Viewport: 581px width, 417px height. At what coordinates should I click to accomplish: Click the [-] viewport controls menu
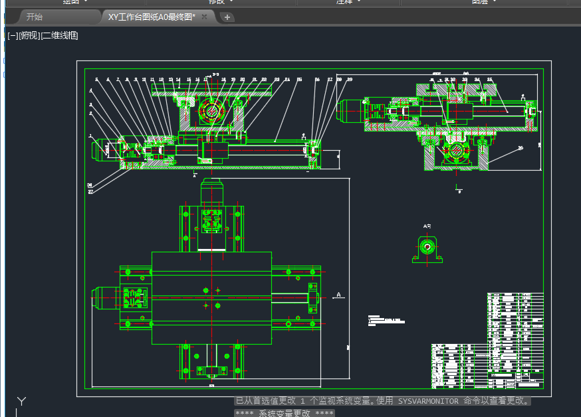tap(13, 35)
